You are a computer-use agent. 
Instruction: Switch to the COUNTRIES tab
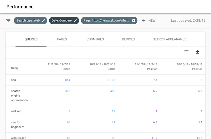tap(95, 39)
